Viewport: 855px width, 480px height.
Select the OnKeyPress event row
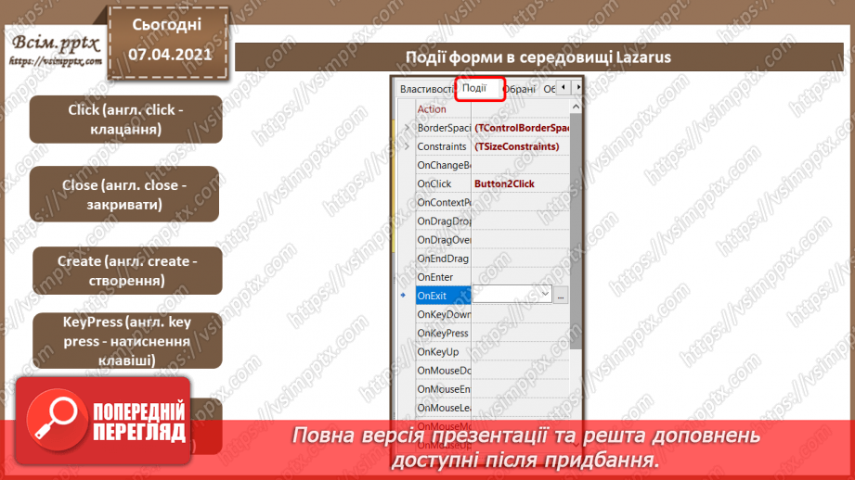point(492,333)
